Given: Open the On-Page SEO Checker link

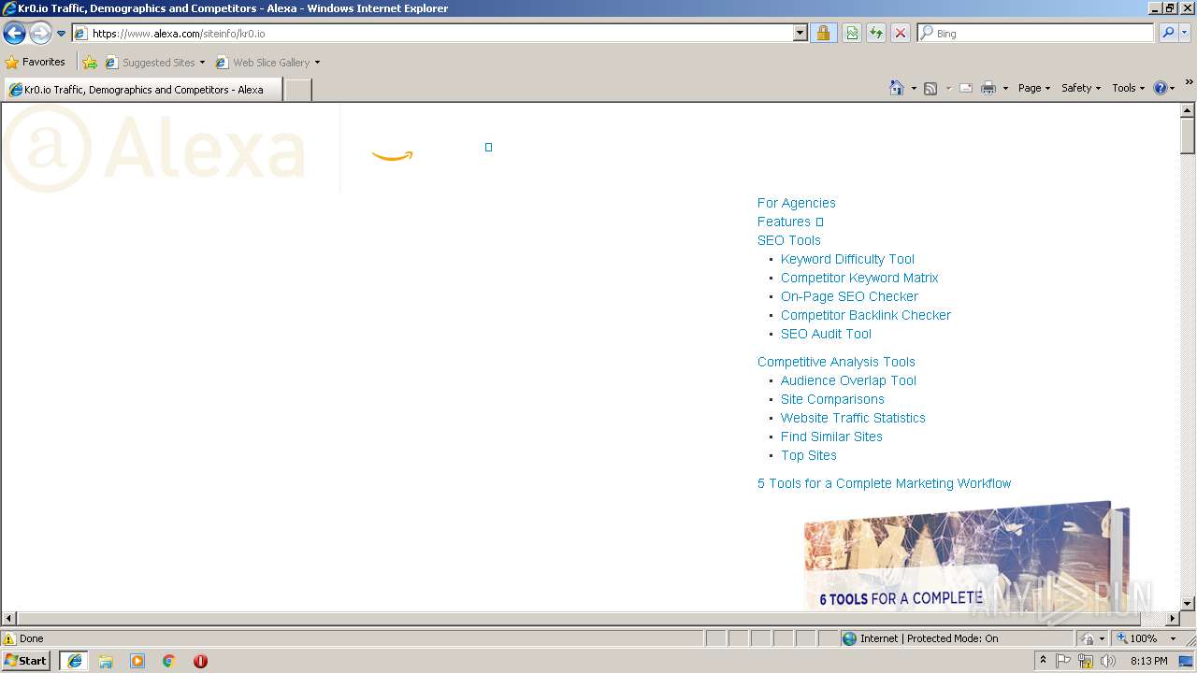Looking at the screenshot, I should pos(849,296).
